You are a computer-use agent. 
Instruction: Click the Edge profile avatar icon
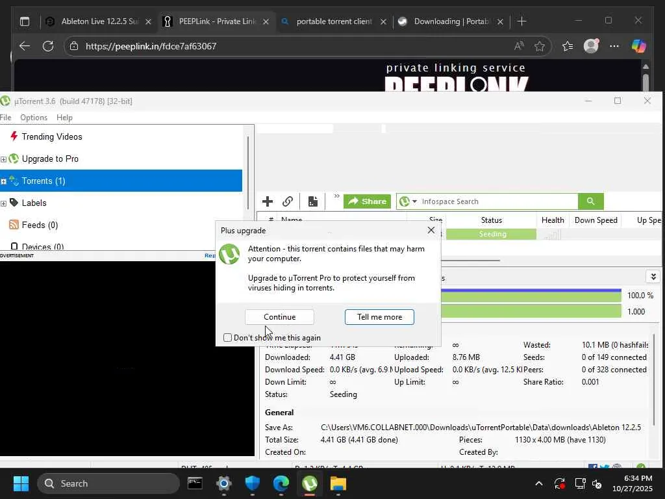coord(591,46)
